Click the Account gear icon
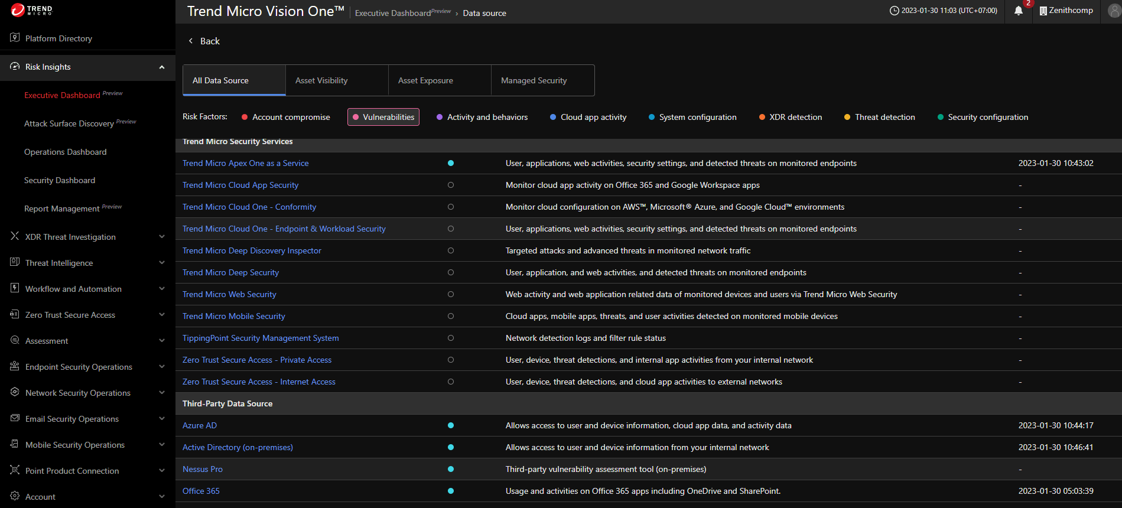The height and width of the screenshot is (508, 1122). [15, 496]
